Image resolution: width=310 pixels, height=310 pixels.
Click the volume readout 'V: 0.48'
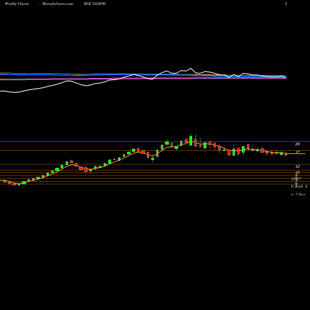click(x=297, y=187)
